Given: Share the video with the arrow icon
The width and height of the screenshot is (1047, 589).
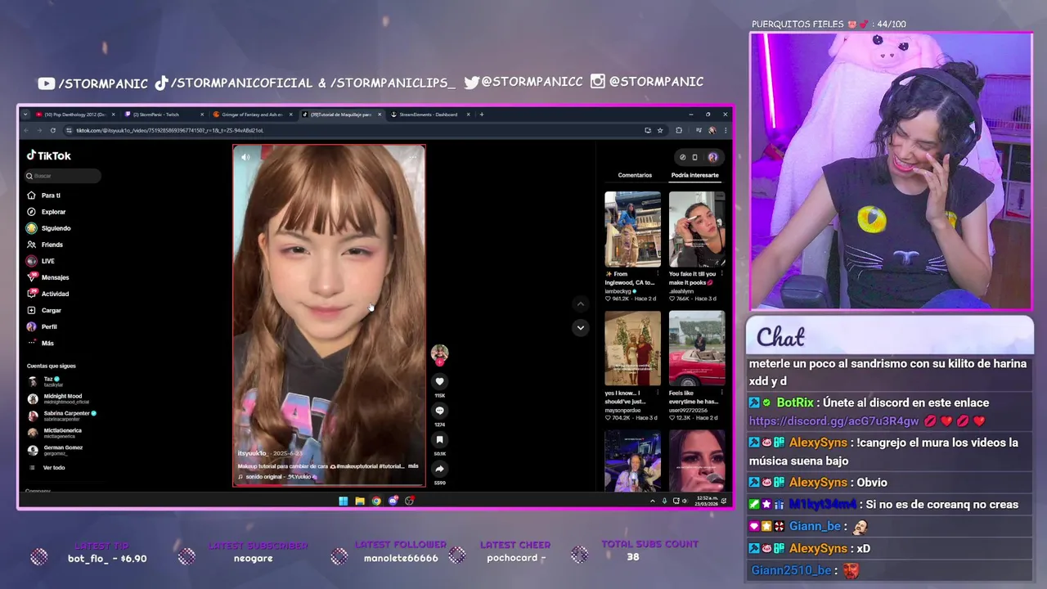Looking at the screenshot, I should 440,469.
